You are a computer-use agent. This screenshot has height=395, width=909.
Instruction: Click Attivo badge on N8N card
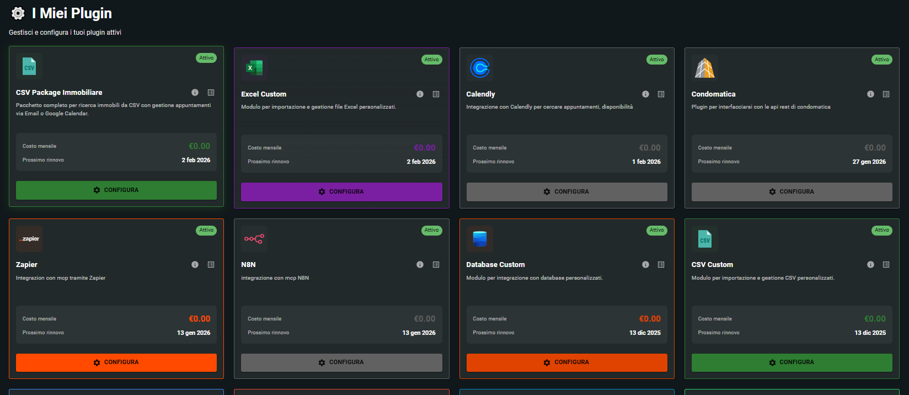coord(432,230)
